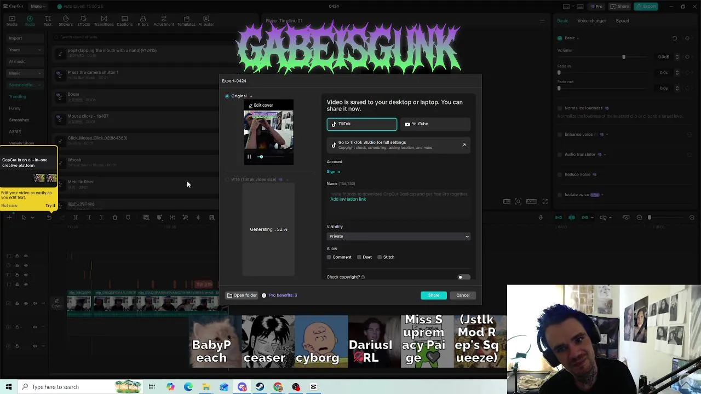Click the volume keyframe diamond icon
Screen dimensions: 701x394
coord(688,57)
